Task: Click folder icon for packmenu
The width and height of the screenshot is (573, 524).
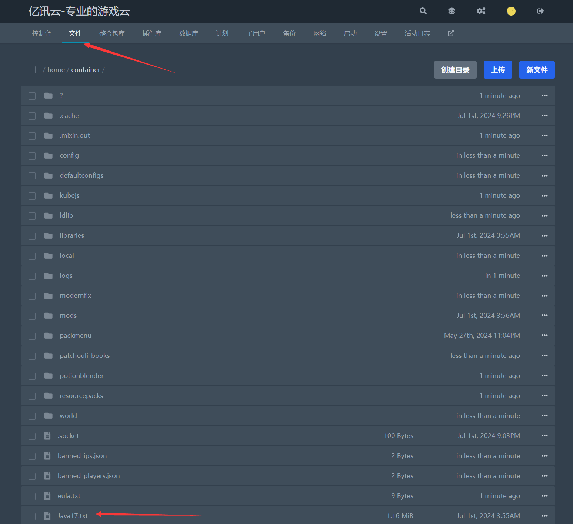Action: [x=49, y=336]
